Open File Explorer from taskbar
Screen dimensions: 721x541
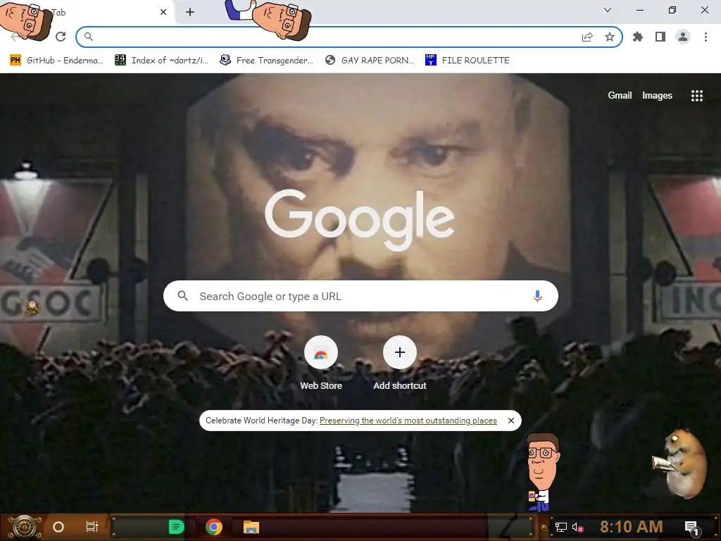[x=251, y=527]
